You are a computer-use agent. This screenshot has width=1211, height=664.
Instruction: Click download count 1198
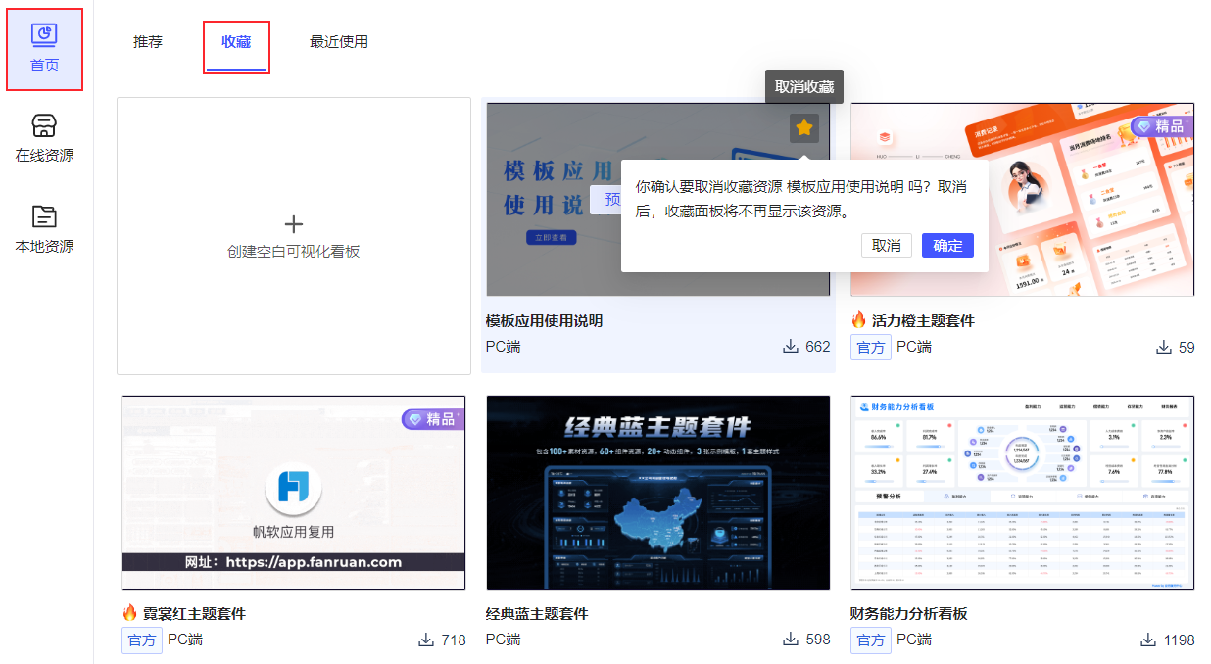click(x=1178, y=640)
